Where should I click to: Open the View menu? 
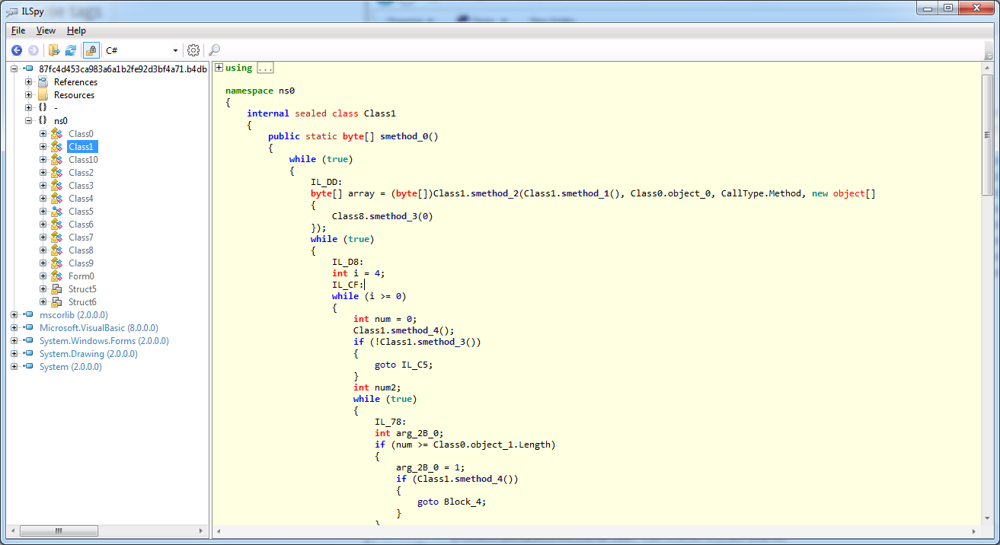[x=46, y=30]
